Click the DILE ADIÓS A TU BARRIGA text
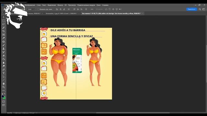Viewport: 207px width, 116px height. (x=68, y=30)
